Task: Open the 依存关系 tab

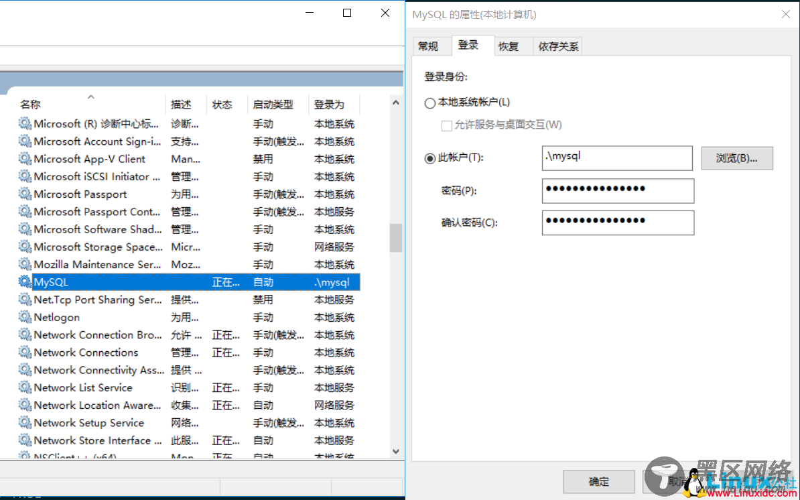Action: pyautogui.click(x=558, y=46)
